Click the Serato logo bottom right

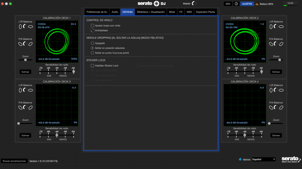pos(291,159)
